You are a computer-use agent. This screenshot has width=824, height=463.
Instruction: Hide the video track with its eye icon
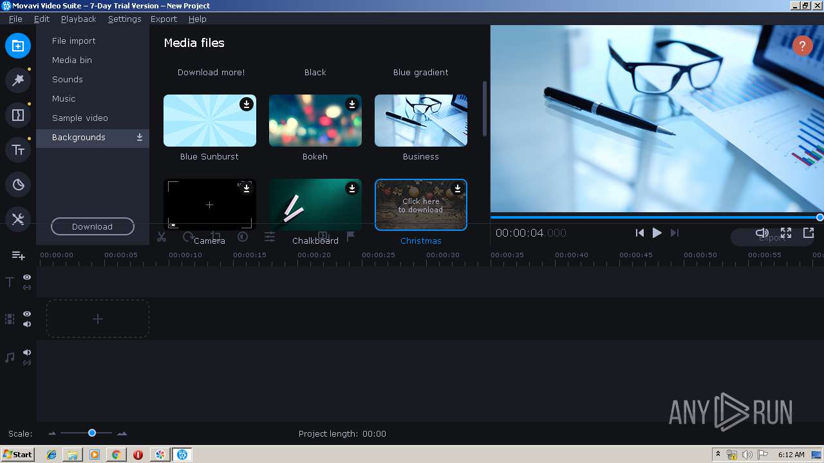tap(27, 314)
